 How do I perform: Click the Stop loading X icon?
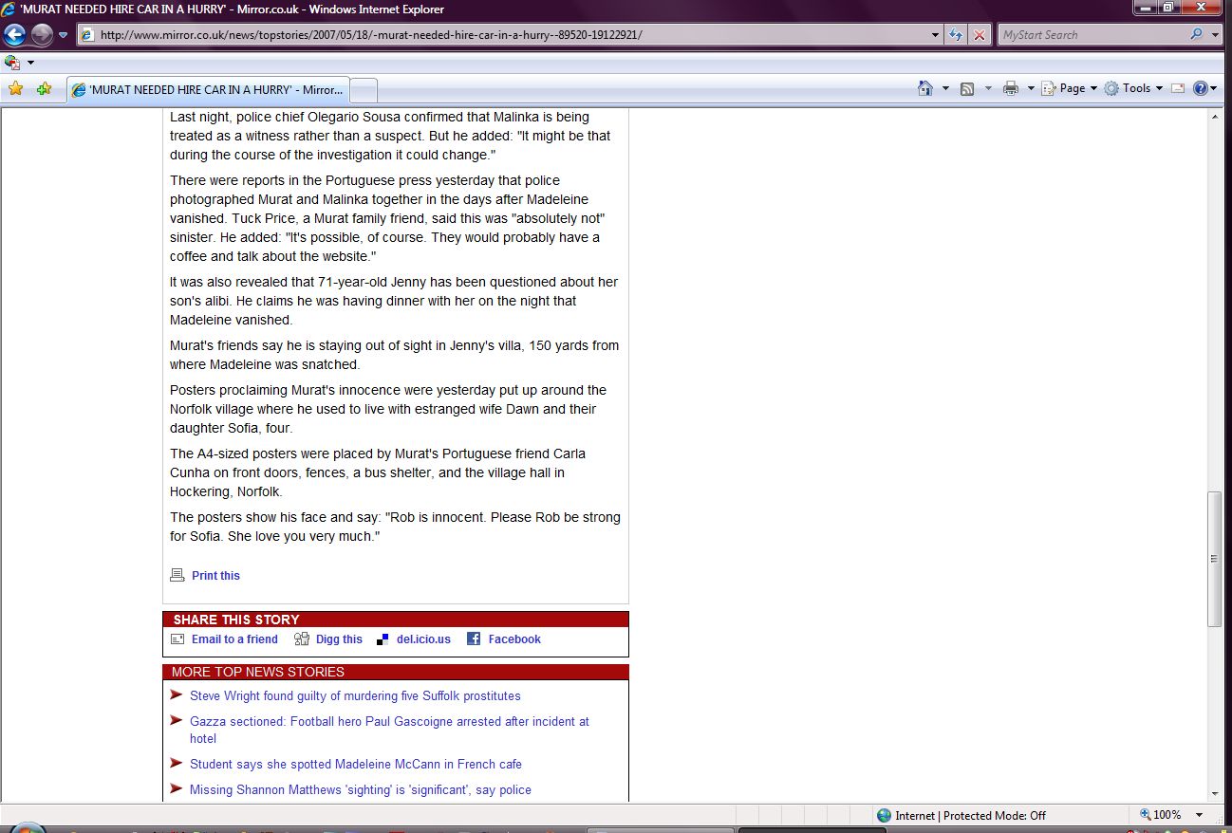(980, 35)
